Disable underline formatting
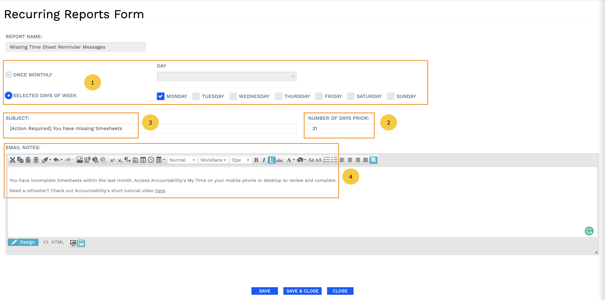The image size is (605, 300). click(x=271, y=160)
